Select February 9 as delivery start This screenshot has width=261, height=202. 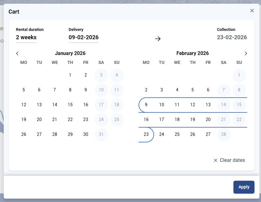coord(146,105)
